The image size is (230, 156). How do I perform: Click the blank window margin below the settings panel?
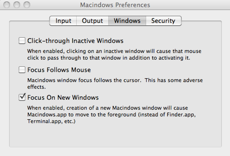pos(115,151)
